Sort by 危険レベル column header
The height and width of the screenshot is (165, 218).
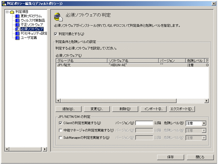click(195, 61)
